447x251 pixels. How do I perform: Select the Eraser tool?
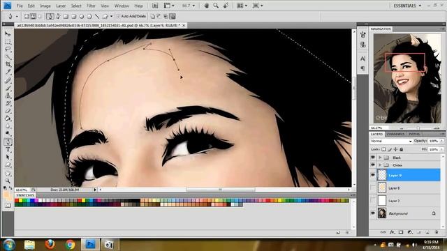(8, 111)
